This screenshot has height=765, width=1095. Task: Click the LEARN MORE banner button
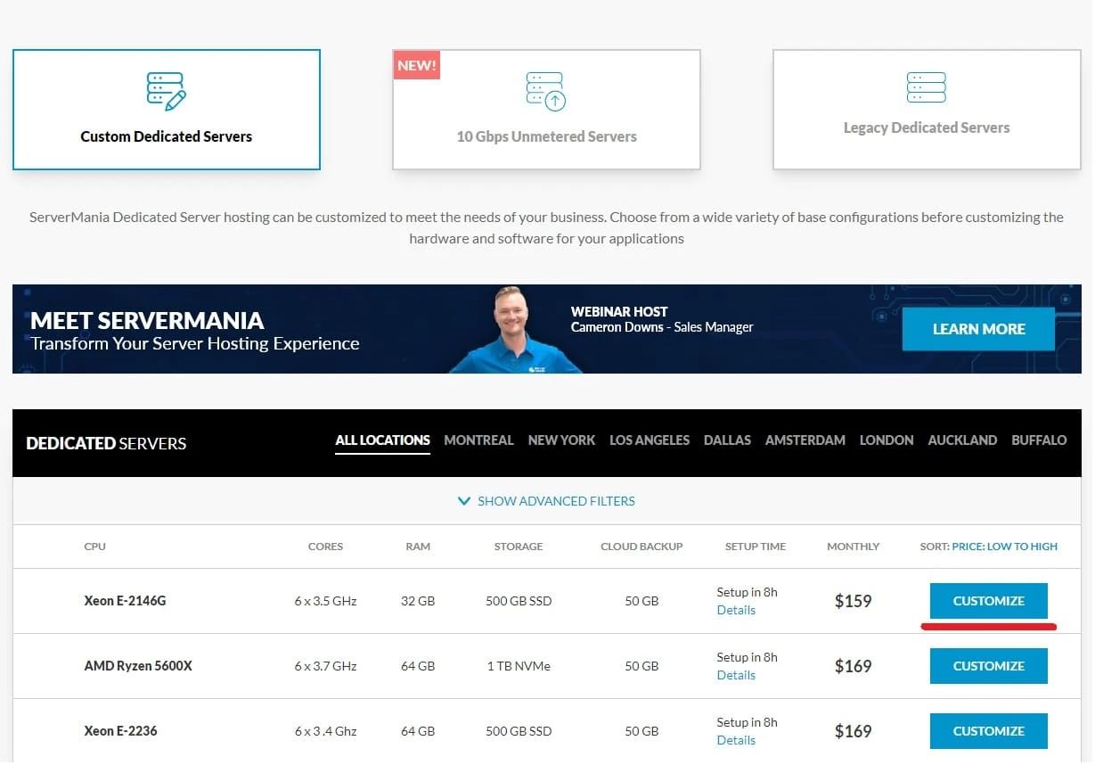[x=978, y=329]
